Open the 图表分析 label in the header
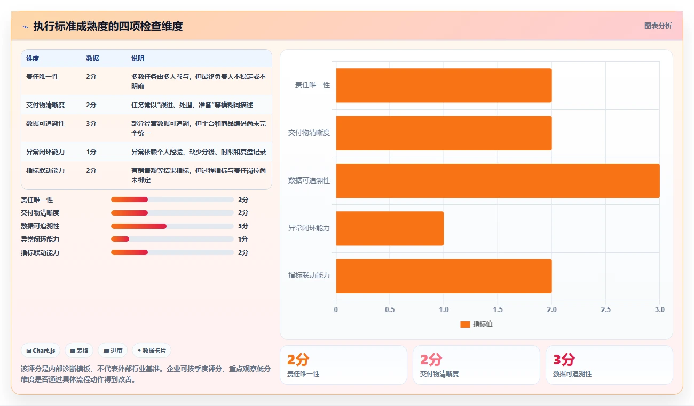Viewport: 694px width, 406px height. (x=658, y=26)
